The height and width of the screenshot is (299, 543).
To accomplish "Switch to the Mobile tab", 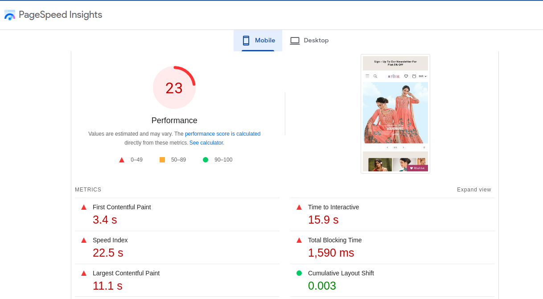I will tap(258, 40).
